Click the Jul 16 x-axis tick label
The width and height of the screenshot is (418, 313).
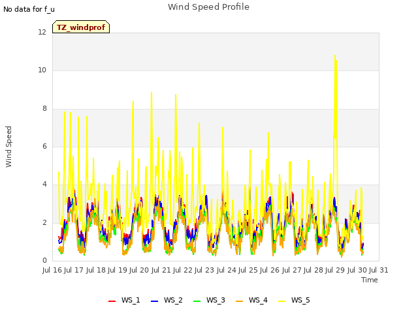[53, 270]
